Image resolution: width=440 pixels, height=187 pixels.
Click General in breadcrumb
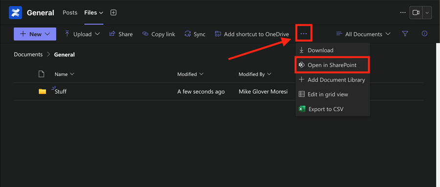tap(65, 55)
